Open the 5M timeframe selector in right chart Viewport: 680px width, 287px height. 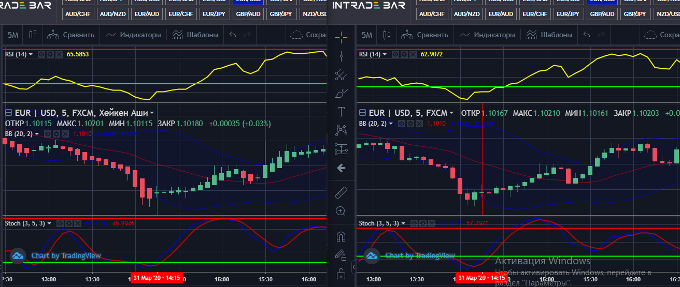pos(367,35)
